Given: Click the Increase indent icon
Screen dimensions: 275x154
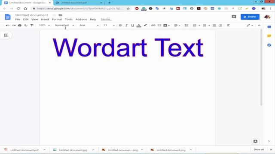Looking at the screenshot, I should pos(220,25).
